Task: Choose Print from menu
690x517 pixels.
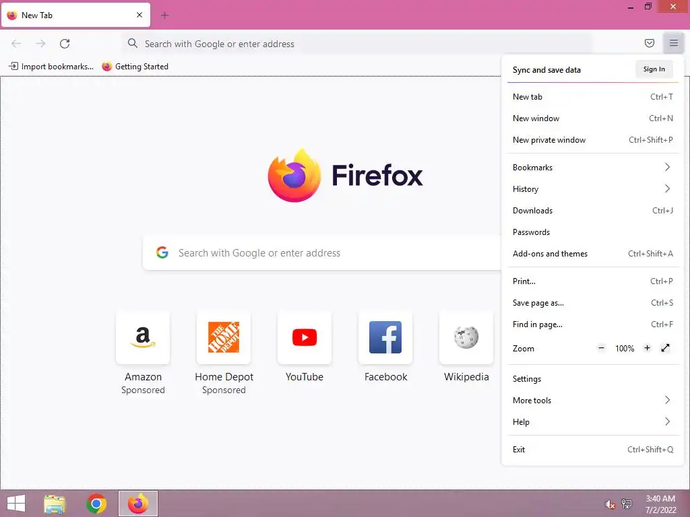Action: click(593, 281)
